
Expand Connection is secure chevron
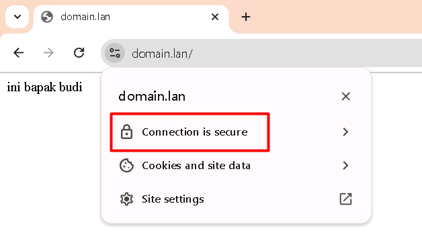(346, 132)
